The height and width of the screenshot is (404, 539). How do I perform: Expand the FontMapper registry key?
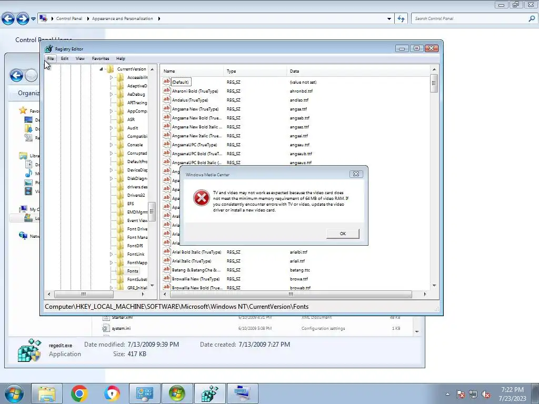tap(111, 263)
